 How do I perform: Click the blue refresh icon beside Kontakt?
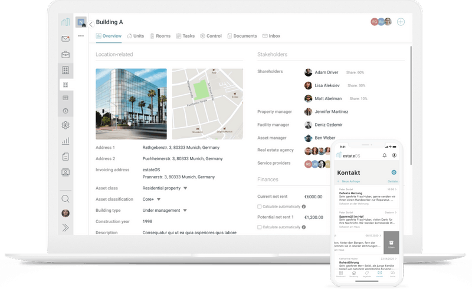point(394,172)
